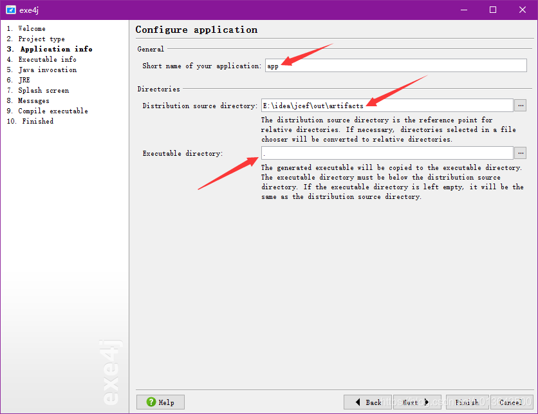Close the exe4j window
This screenshot has height=414, width=538.
click(x=522, y=10)
